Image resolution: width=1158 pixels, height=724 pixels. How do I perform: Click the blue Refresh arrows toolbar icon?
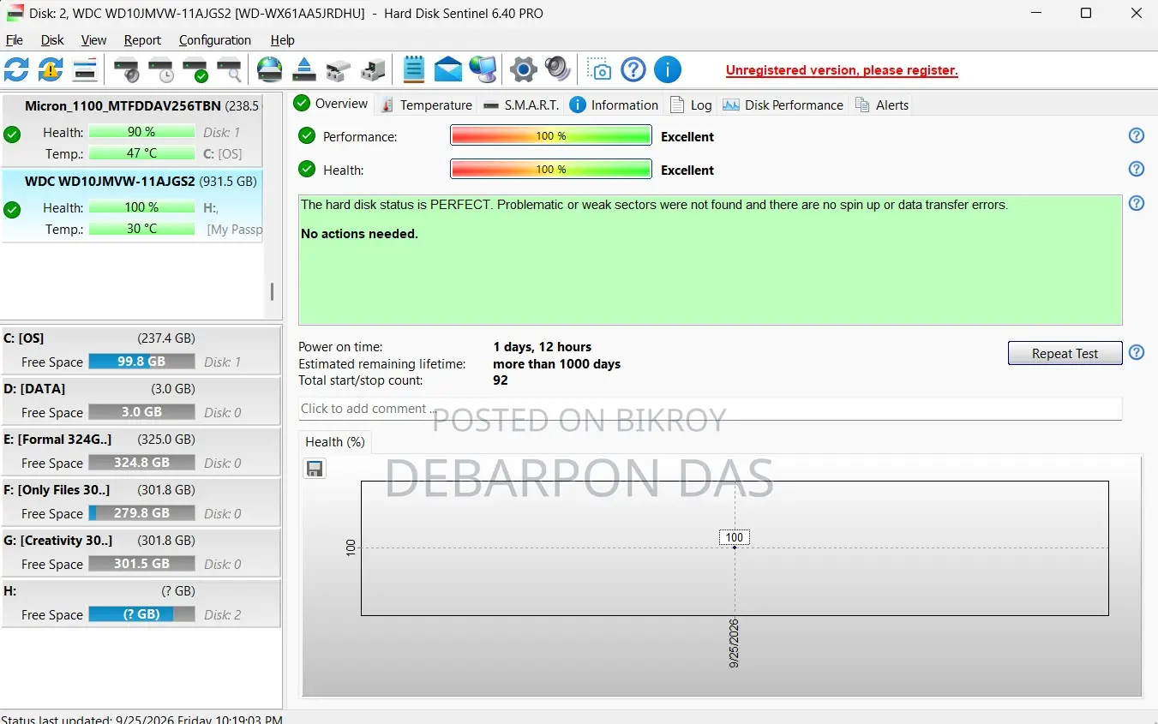tap(16, 69)
